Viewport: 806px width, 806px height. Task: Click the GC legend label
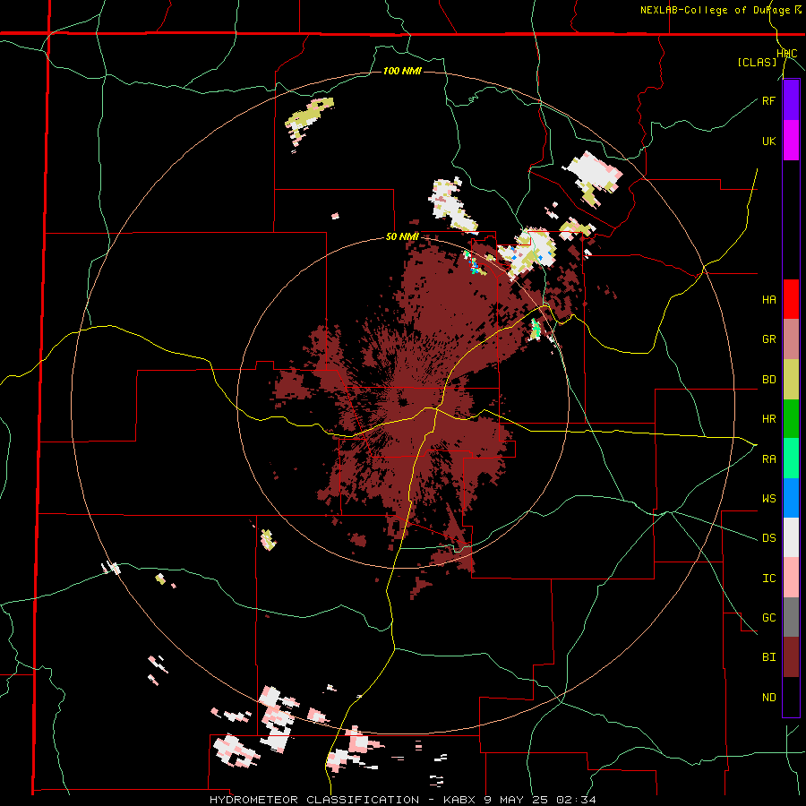(x=768, y=618)
